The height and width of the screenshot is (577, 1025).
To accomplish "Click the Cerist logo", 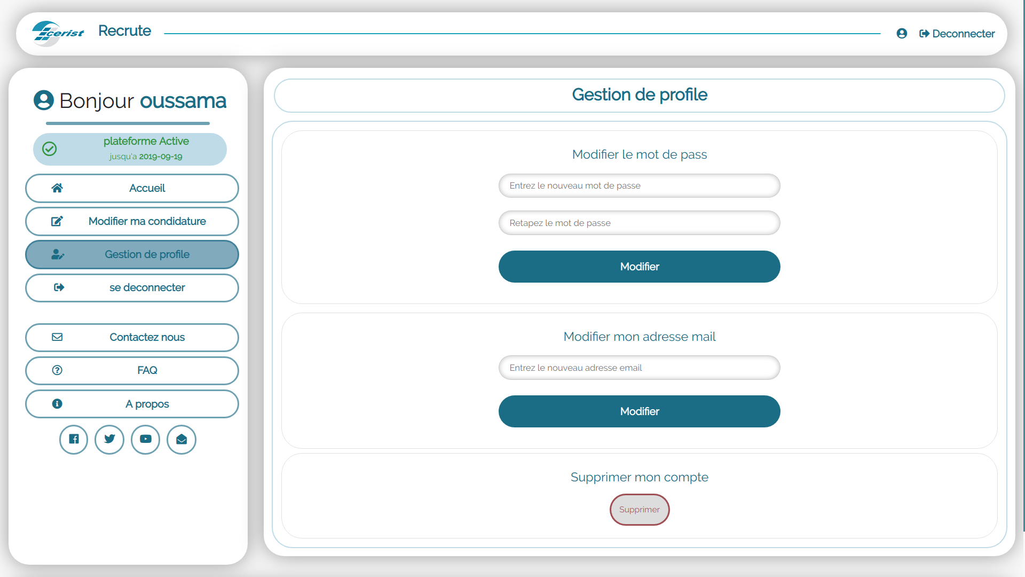I will (58, 33).
